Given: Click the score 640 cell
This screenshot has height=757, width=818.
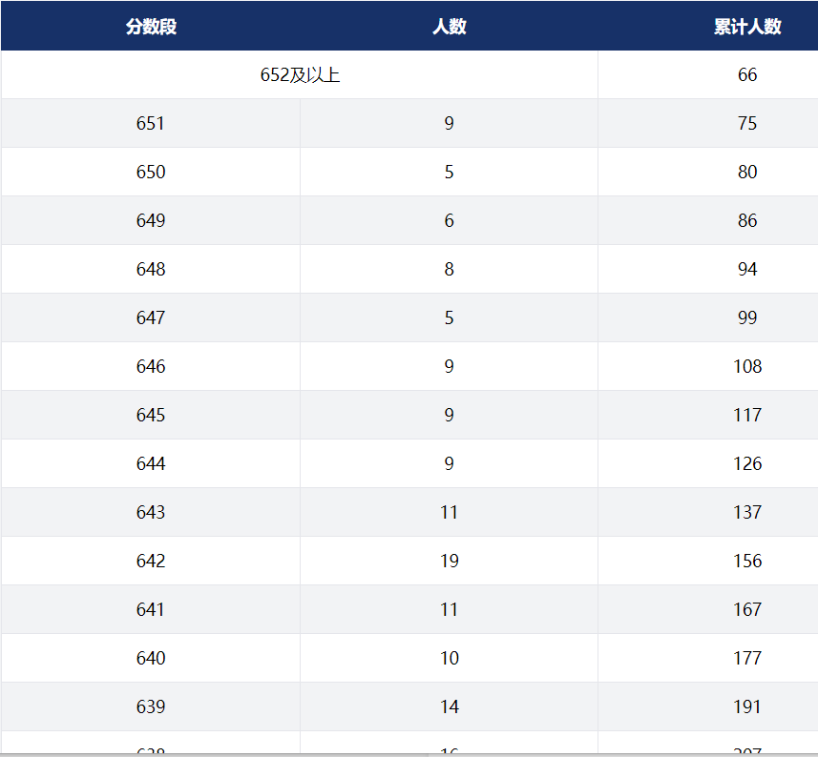Looking at the screenshot, I should tap(151, 658).
